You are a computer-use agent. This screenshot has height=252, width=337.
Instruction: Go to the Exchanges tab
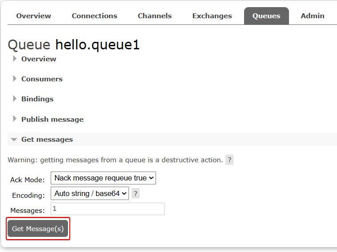point(212,16)
